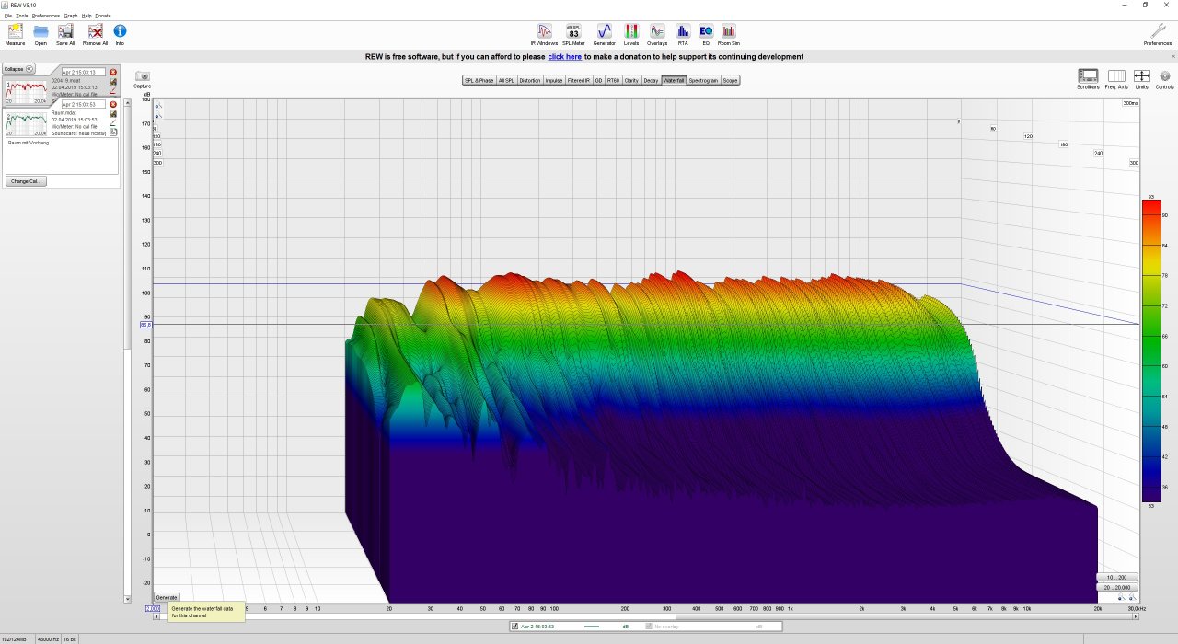
Task: Open the SPL Meter
Action: 573,32
